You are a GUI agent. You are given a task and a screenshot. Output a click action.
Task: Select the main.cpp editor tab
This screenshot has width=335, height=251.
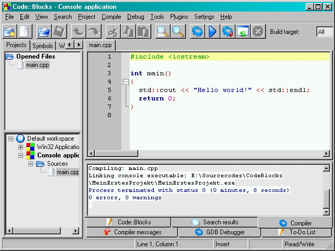[x=100, y=45]
